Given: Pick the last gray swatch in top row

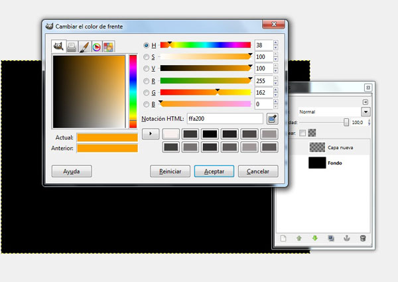Looking at the screenshot, I should (x=269, y=134).
